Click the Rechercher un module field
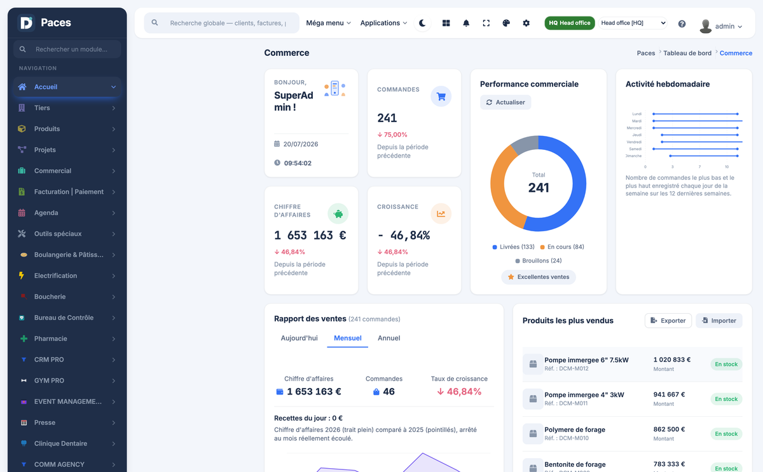Viewport: 763px width, 472px height. click(67, 49)
